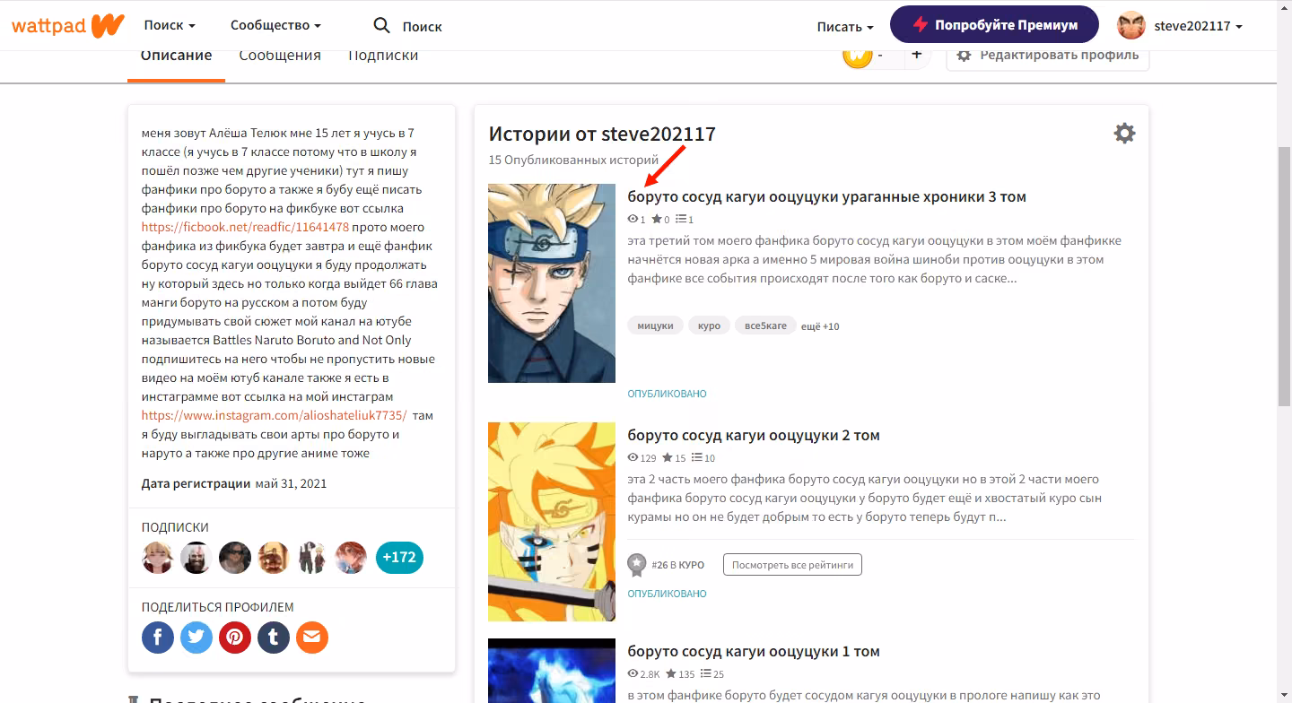Image resolution: width=1292 pixels, height=703 pixels.
Task: Click the Wattpad logo
Action: click(68, 25)
